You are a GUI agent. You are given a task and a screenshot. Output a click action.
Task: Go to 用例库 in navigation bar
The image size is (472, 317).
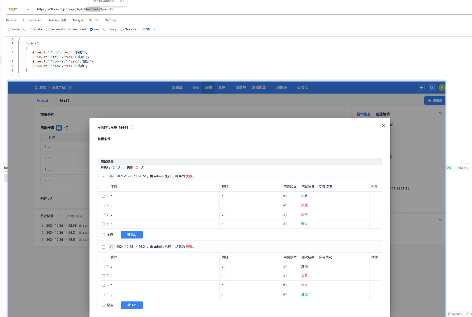pyautogui.click(x=281, y=87)
